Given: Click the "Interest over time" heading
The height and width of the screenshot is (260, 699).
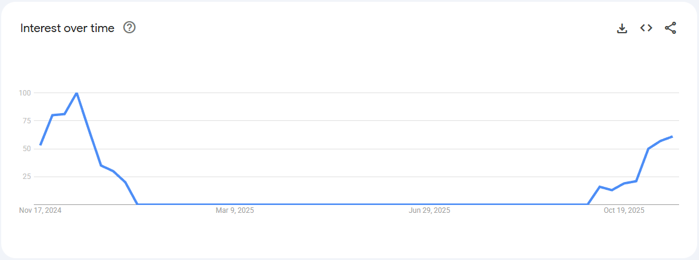Looking at the screenshot, I should coord(67,28).
